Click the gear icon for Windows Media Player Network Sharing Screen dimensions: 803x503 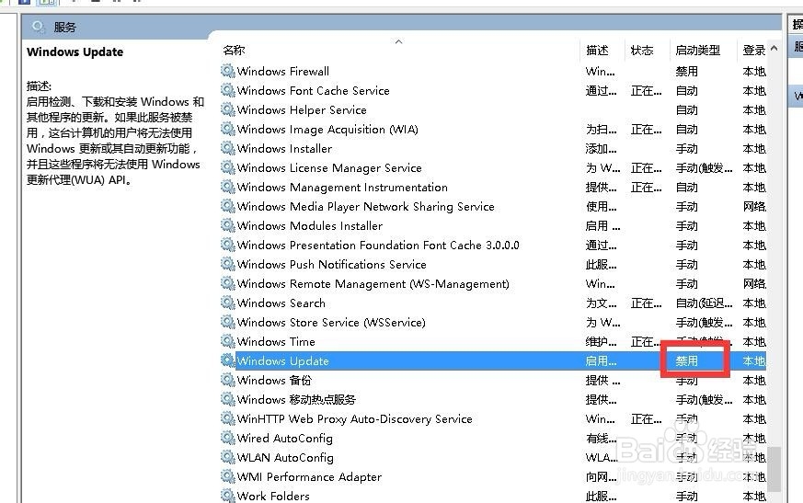(228, 206)
